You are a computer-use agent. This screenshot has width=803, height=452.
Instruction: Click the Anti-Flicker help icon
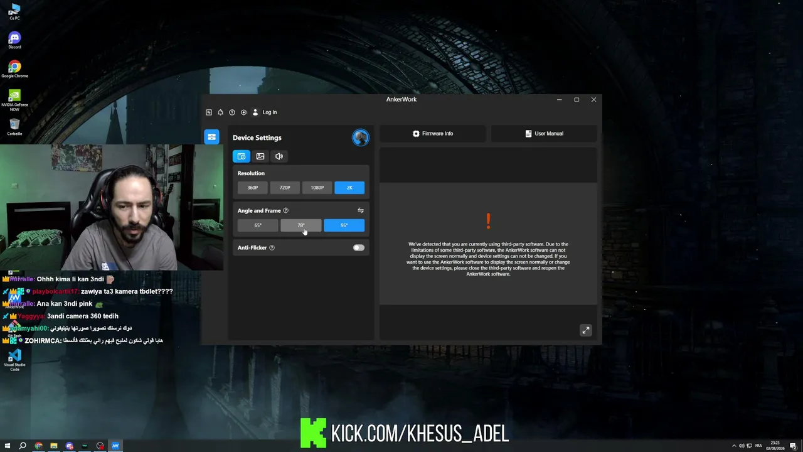pyautogui.click(x=272, y=248)
